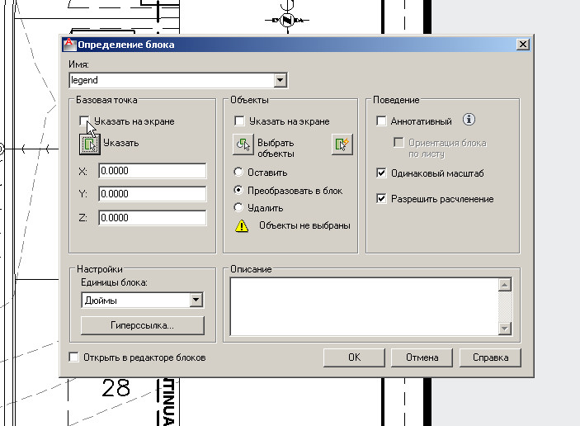
Task: Click the 'Отмена' button
Action: [x=422, y=357]
